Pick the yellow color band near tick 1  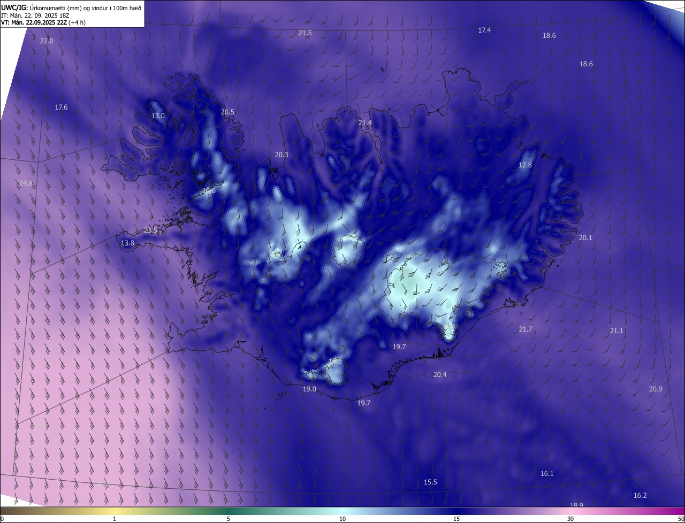[x=115, y=511]
